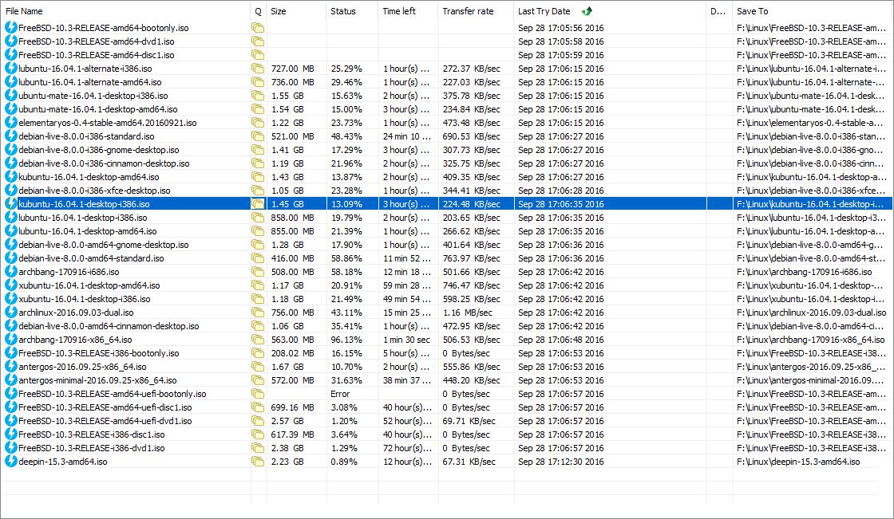Click the queue icon for debian-live-8.0.0-amd64-cinnamon-desktop.iso

click(x=258, y=326)
